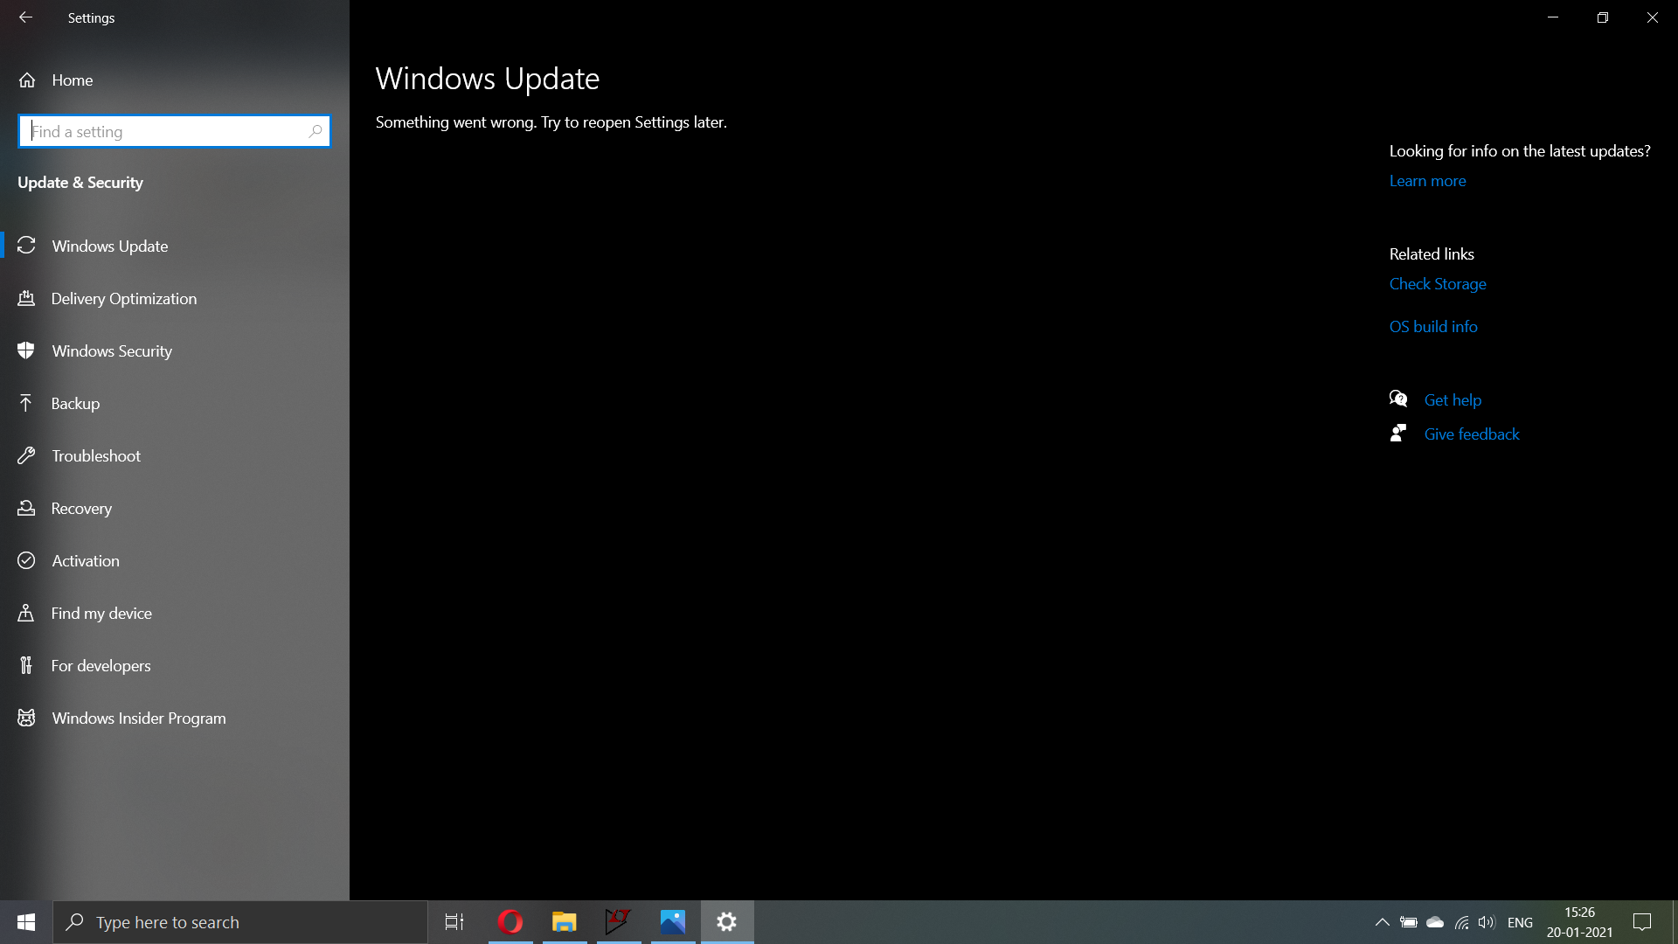Open Check Storage link
Screen dimensions: 1678x944
[x=1438, y=284]
